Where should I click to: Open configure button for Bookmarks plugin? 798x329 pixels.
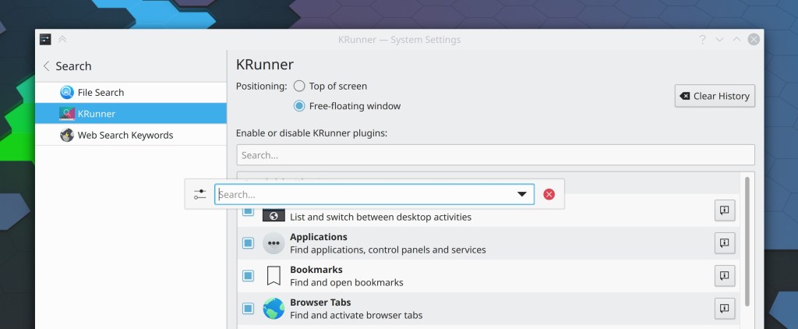[x=724, y=276]
